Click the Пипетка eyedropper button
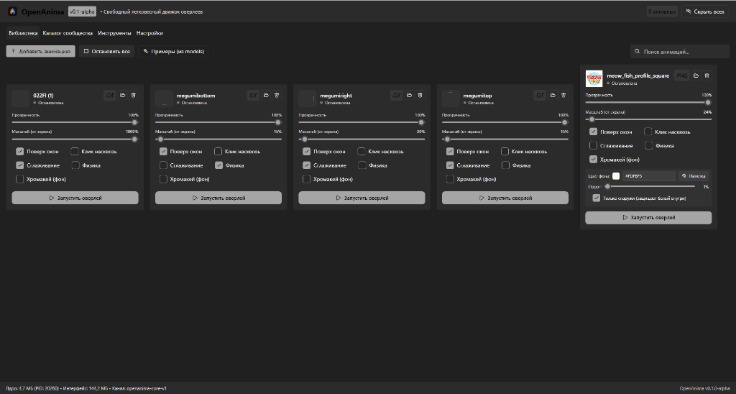This screenshot has height=394, width=736. click(x=694, y=175)
